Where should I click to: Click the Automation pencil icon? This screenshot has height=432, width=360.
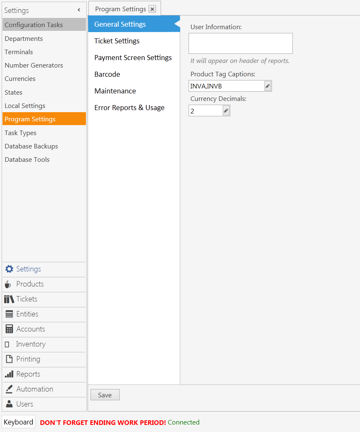point(8,389)
